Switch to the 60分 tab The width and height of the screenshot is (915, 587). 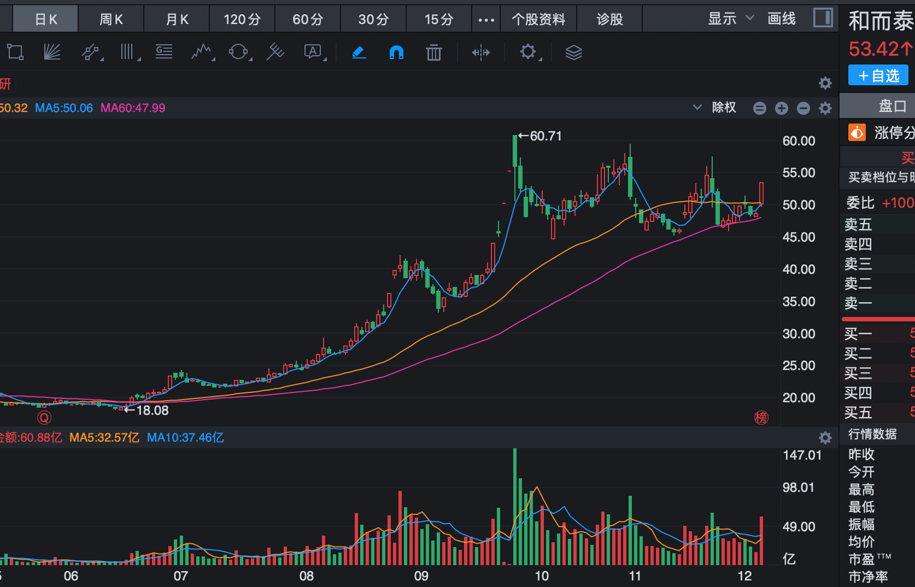(x=308, y=20)
